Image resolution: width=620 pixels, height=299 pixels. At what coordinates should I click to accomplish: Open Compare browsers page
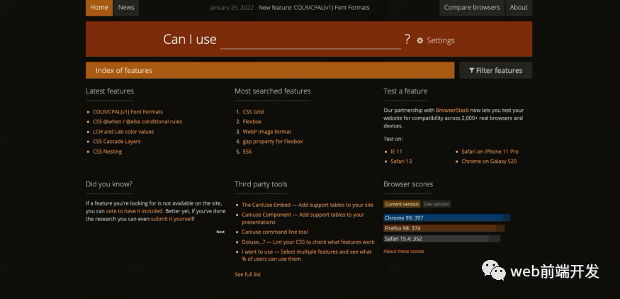pos(472,8)
